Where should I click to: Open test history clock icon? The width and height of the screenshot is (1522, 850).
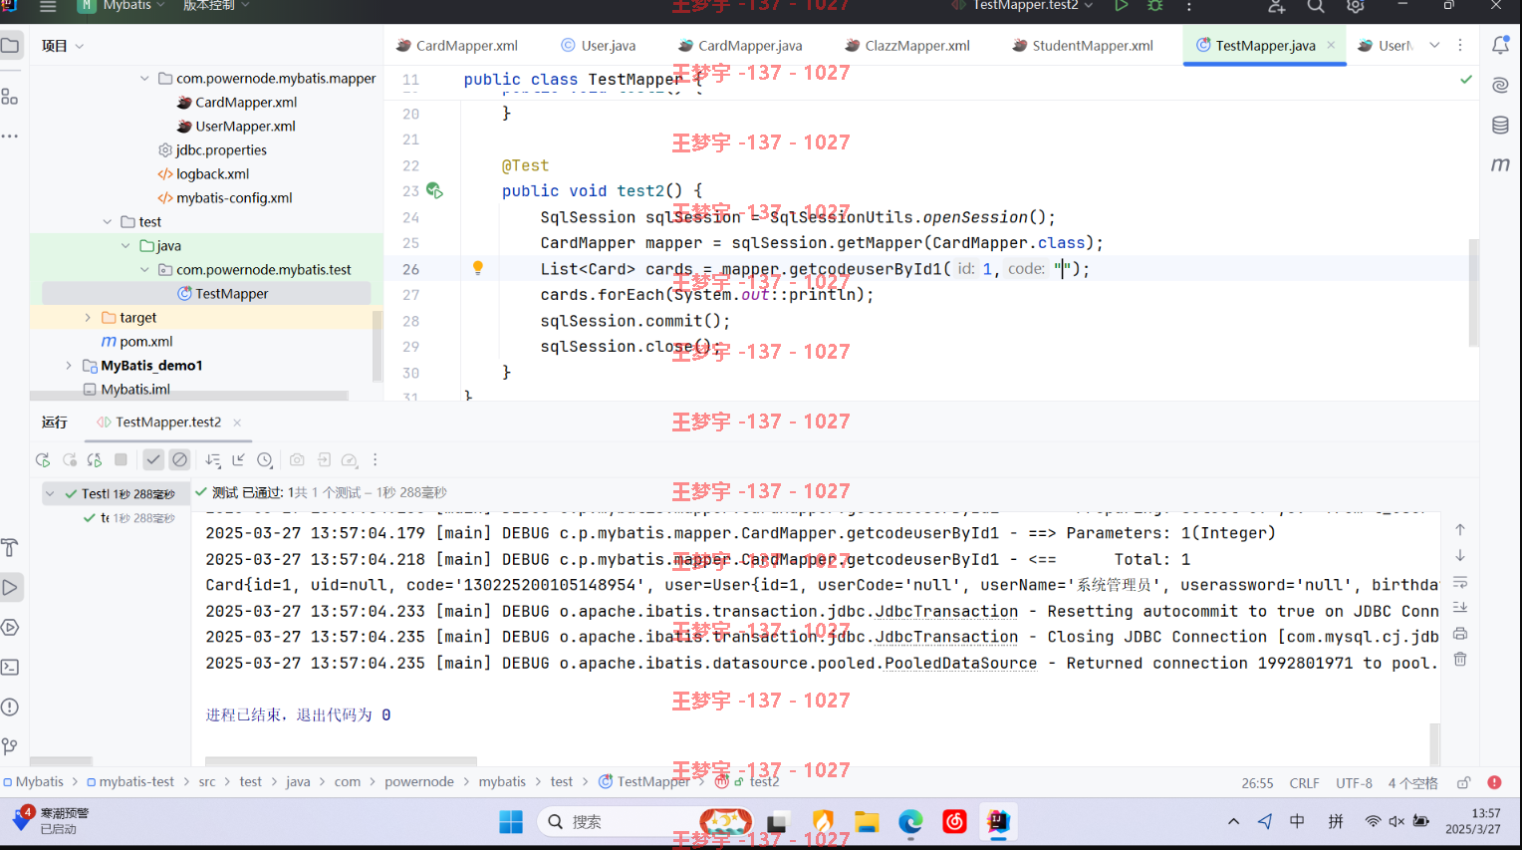(264, 459)
